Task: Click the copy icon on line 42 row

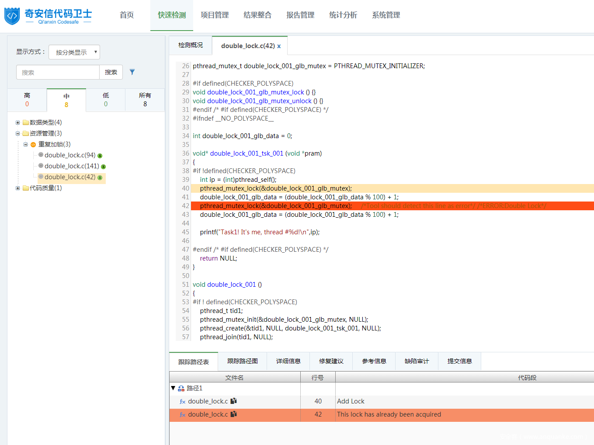Action: 234,414
